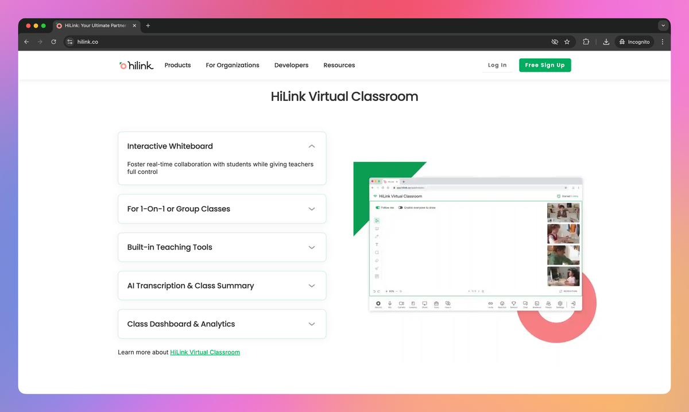Open the For Organizations menu
The width and height of the screenshot is (689, 412).
(x=233, y=65)
